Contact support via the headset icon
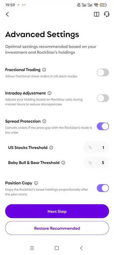 (x=107, y=14)
